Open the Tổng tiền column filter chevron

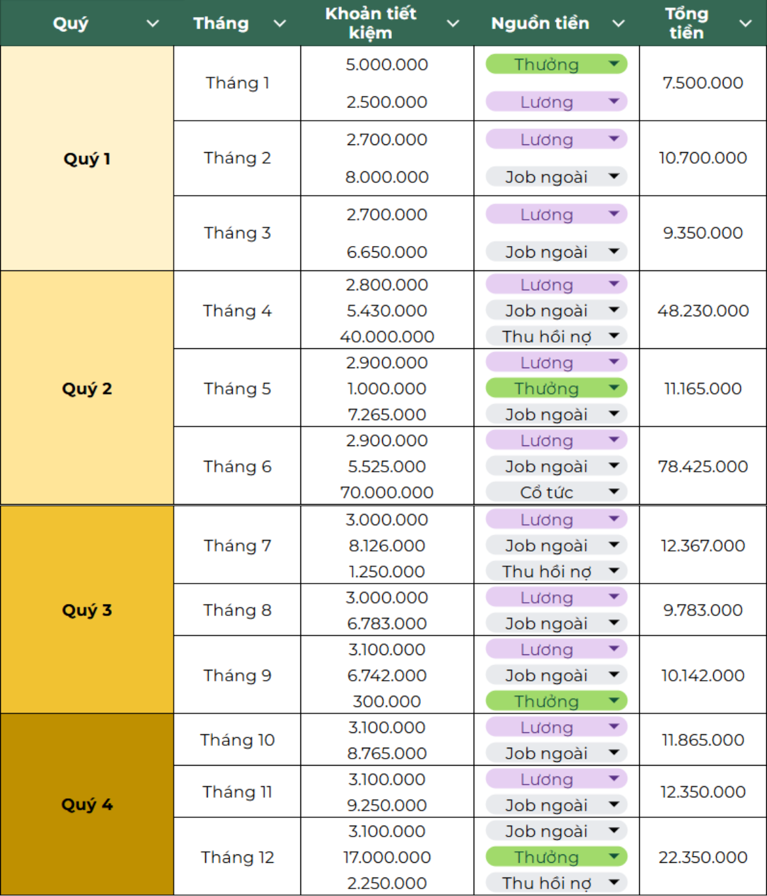click(745, 24)
